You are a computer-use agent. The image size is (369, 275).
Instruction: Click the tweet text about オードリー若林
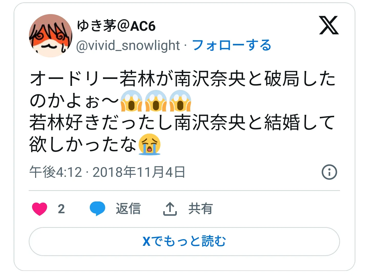(182, 111)
